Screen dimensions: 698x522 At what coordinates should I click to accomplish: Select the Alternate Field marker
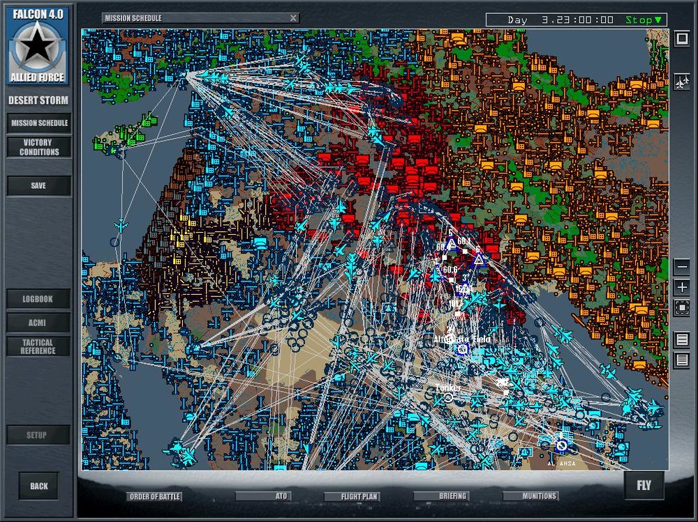[x=463, y=349]
